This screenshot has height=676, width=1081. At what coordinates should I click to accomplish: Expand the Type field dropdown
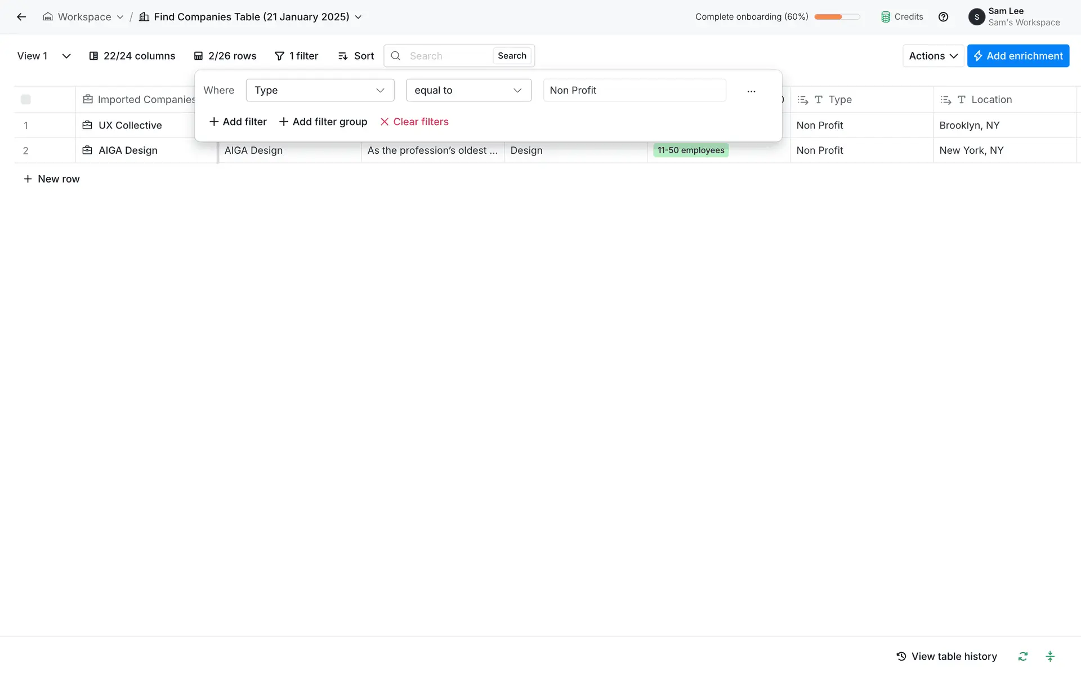coord(320,90)
